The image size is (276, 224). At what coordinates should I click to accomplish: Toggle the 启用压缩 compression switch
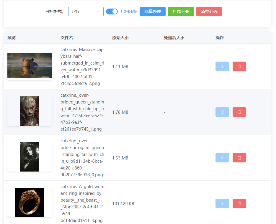(x=112, y=11)
